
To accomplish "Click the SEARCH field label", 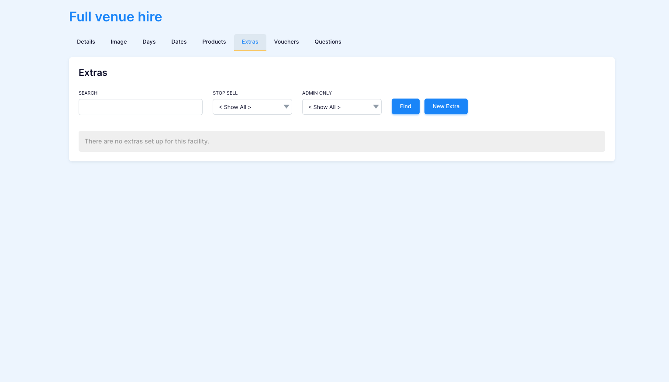I will click(88, 93).
